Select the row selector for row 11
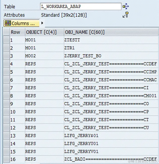The width and height of the screenshot is (159, 164). click(x=7, y=120)
